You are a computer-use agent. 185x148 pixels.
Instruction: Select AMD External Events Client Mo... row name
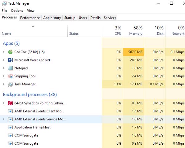tap(39, 111)
